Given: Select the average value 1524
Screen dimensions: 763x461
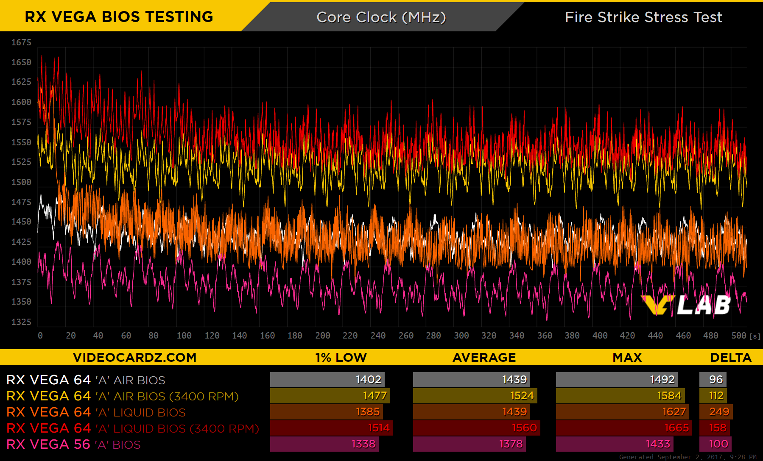Looking at the screenshot, I should click(522, 396).
